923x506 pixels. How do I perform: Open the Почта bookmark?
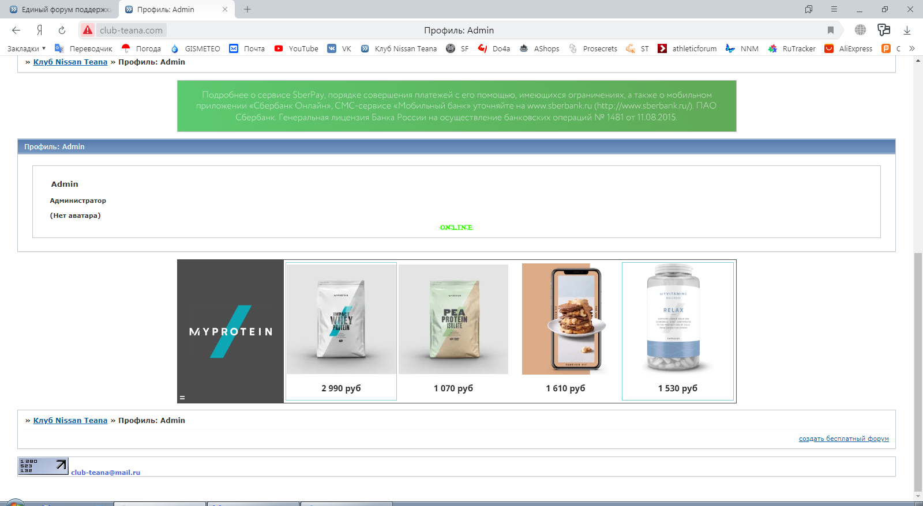[247, 48]
